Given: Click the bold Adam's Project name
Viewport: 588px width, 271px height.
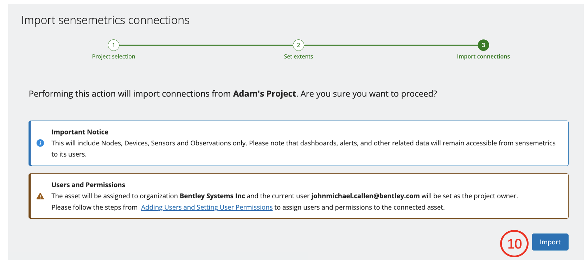Looking at the screenshot, I should (x=264, y=94).
